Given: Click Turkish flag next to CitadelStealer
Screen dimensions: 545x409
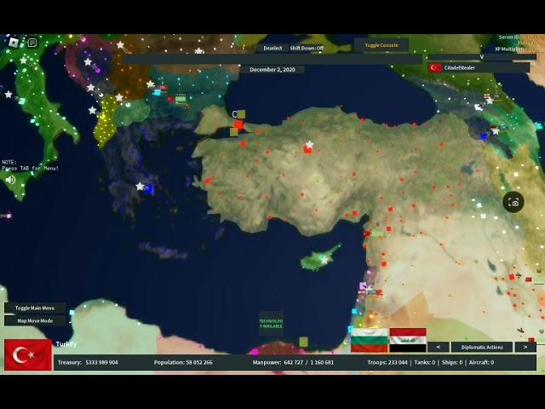Looking at the screenshot, I should coord(435,67).
